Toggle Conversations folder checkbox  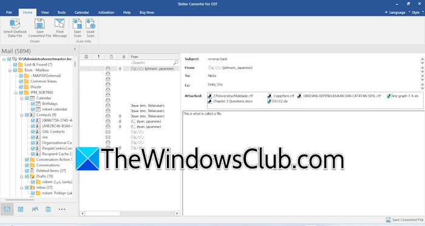point(27,165)
